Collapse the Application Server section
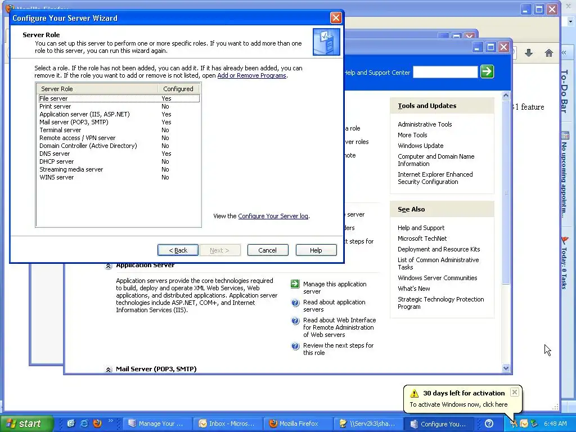Image resolution: width=576 pixels, height=432 pixels. (109, 265)
